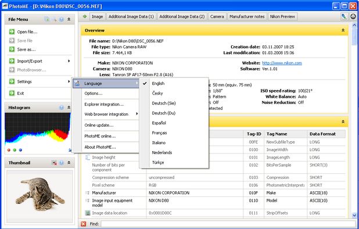Click the arrow icon in File Menu header
Viewport: 359px width, 229px height.
tap(54, 19)
